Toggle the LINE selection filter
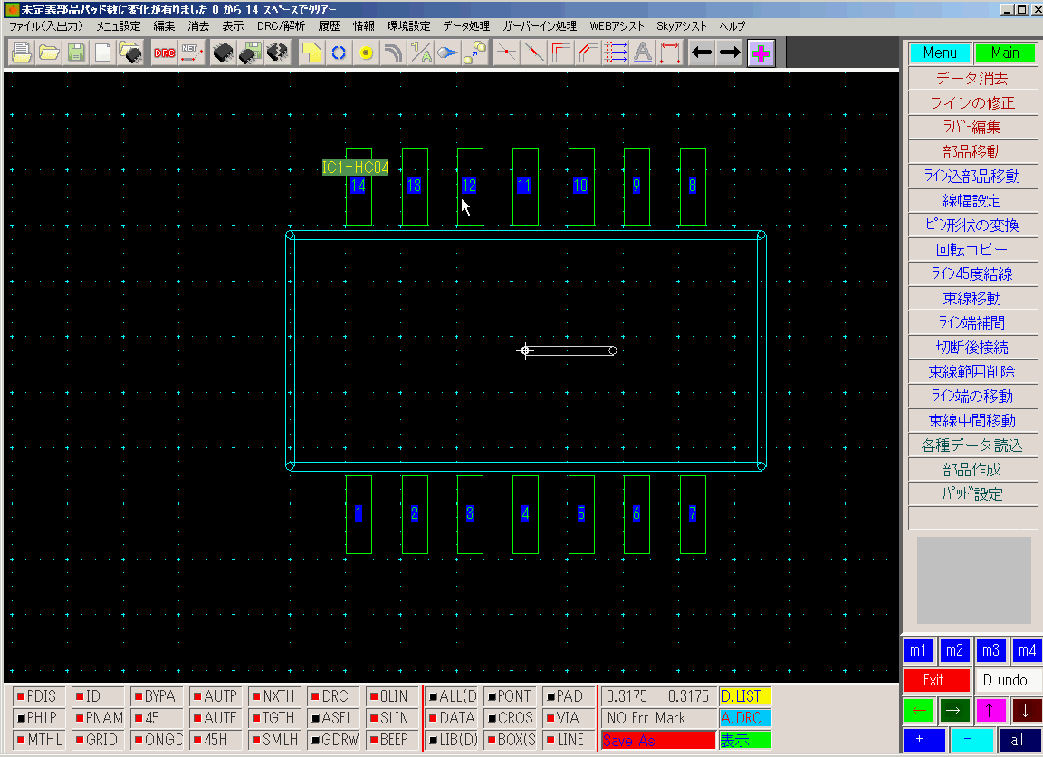Screen dimensions: 1043x757 [569, 740]
